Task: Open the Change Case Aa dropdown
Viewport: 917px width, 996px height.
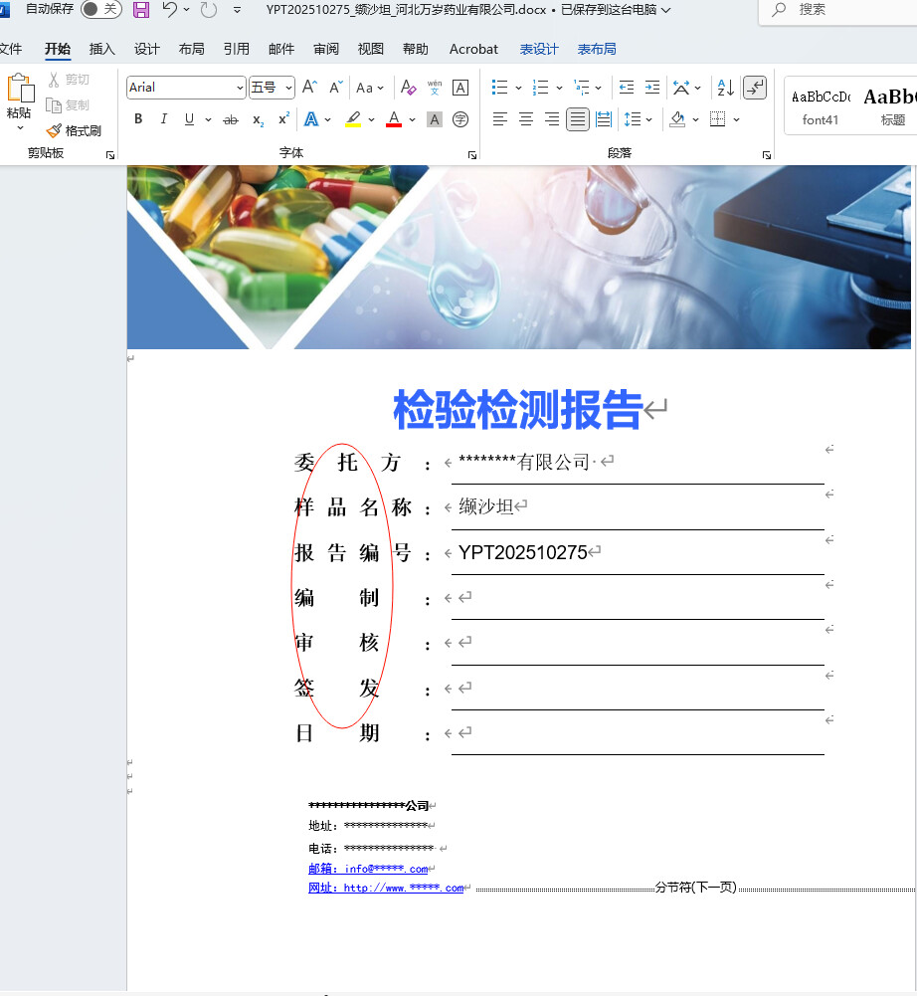Action: (370, 88)
